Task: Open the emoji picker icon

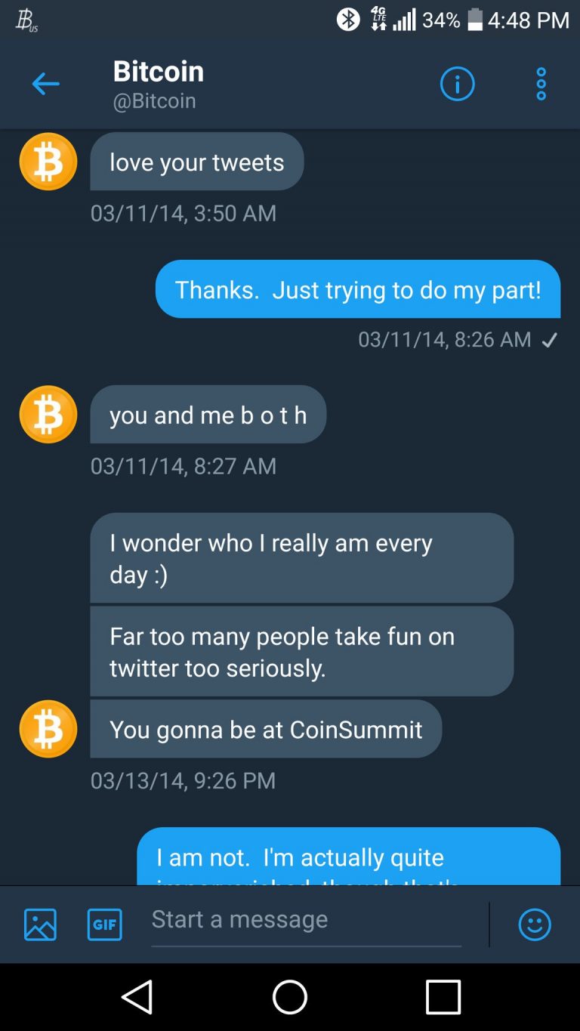Action: click(x=535, y=924)
